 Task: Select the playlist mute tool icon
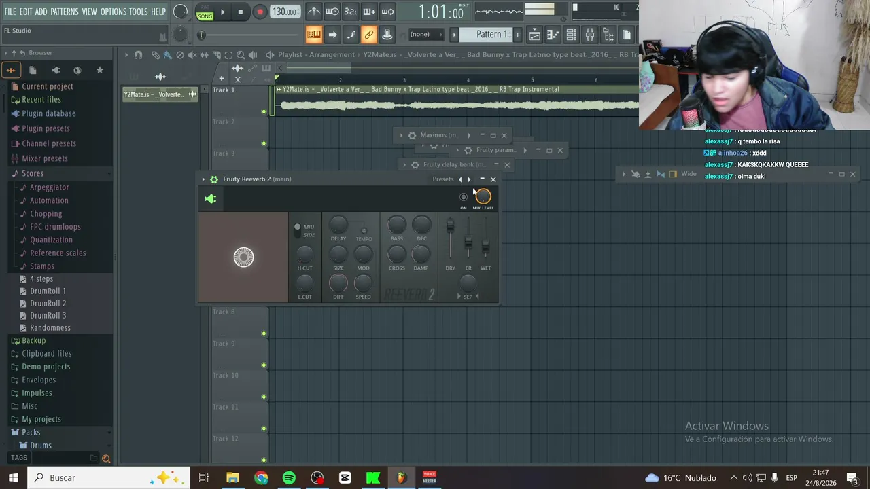[x=192, y=55]
